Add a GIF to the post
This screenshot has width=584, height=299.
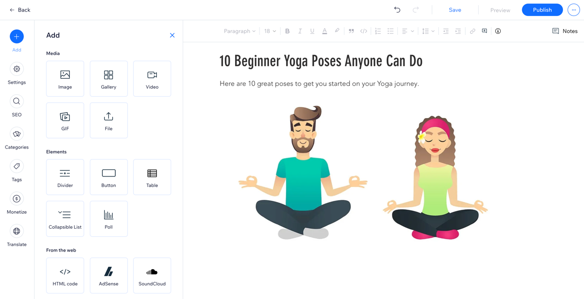(65, 121)
